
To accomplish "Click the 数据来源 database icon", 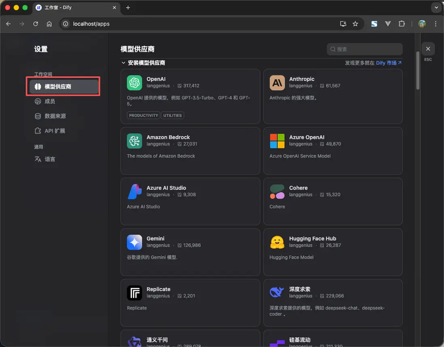I will (x=38, y=116).
